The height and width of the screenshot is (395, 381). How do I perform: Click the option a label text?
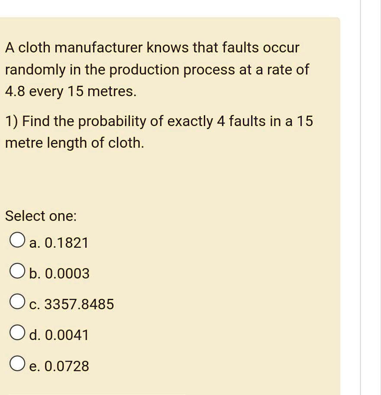click(x=60, y=243)
